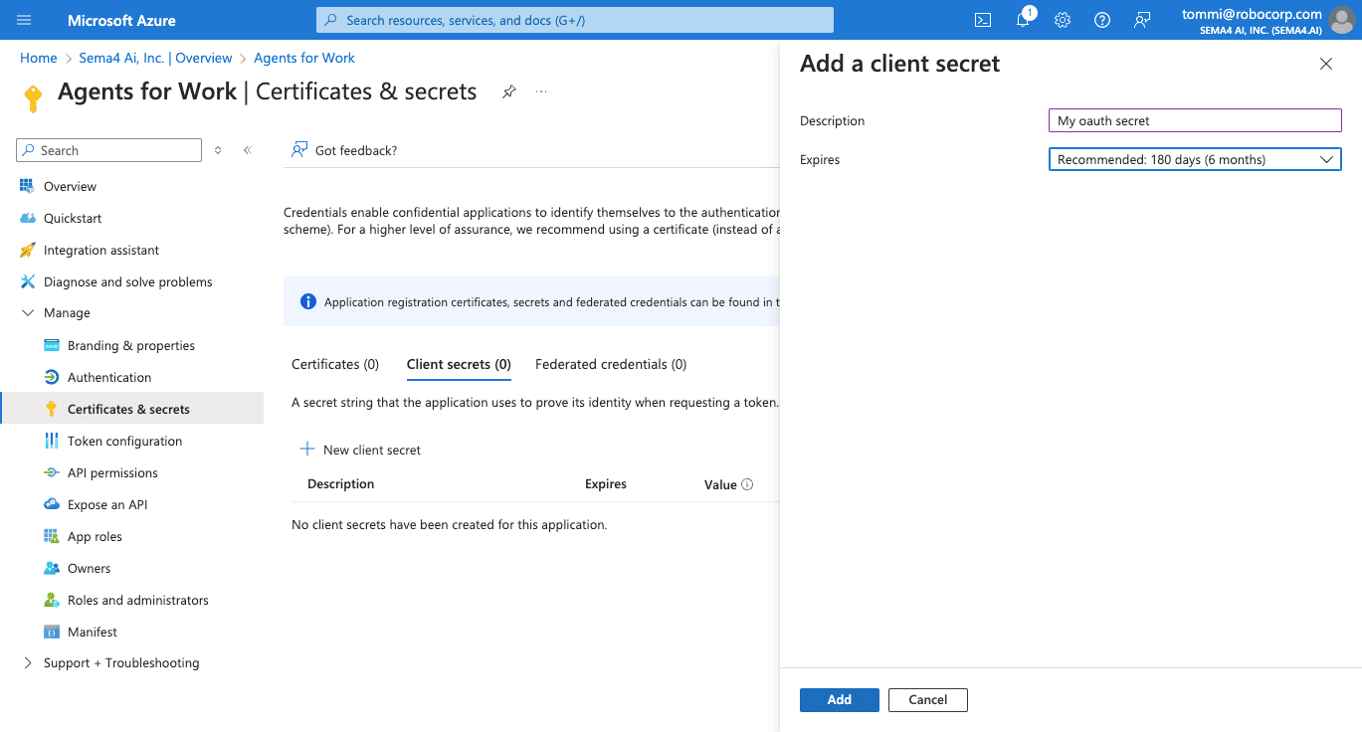Open portal settings gear icon

click(x=1063, y=20)
